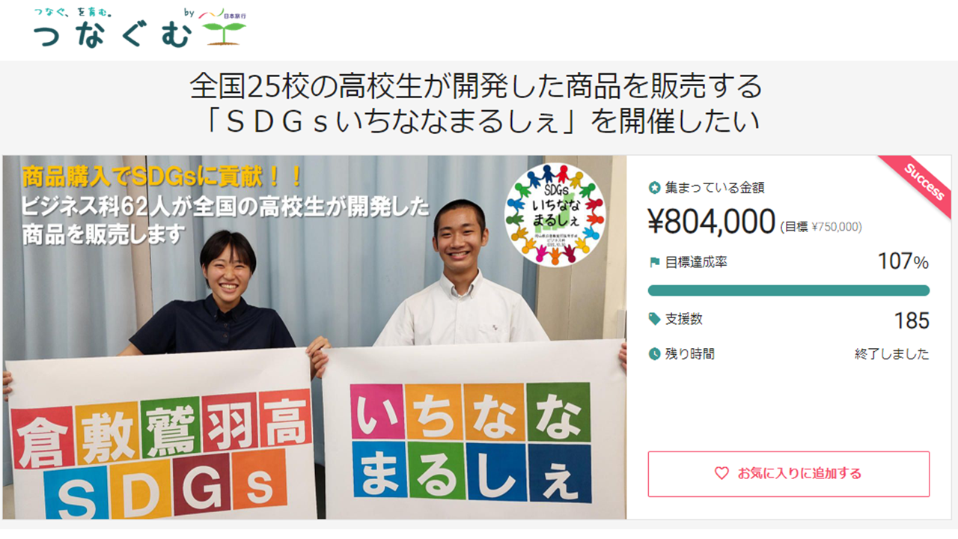Click the 目標 ¥750,000 goal text
Viewport: 958px width, 539px height.
(x=821, y=227)
